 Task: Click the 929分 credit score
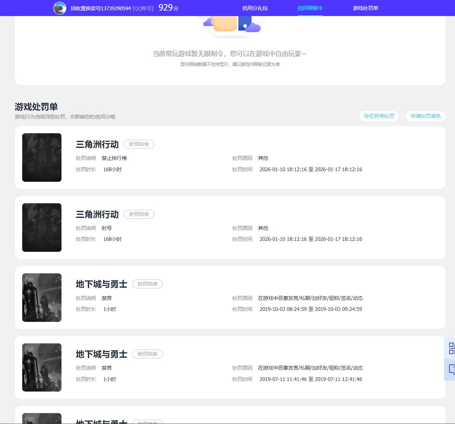pos(168,8)
